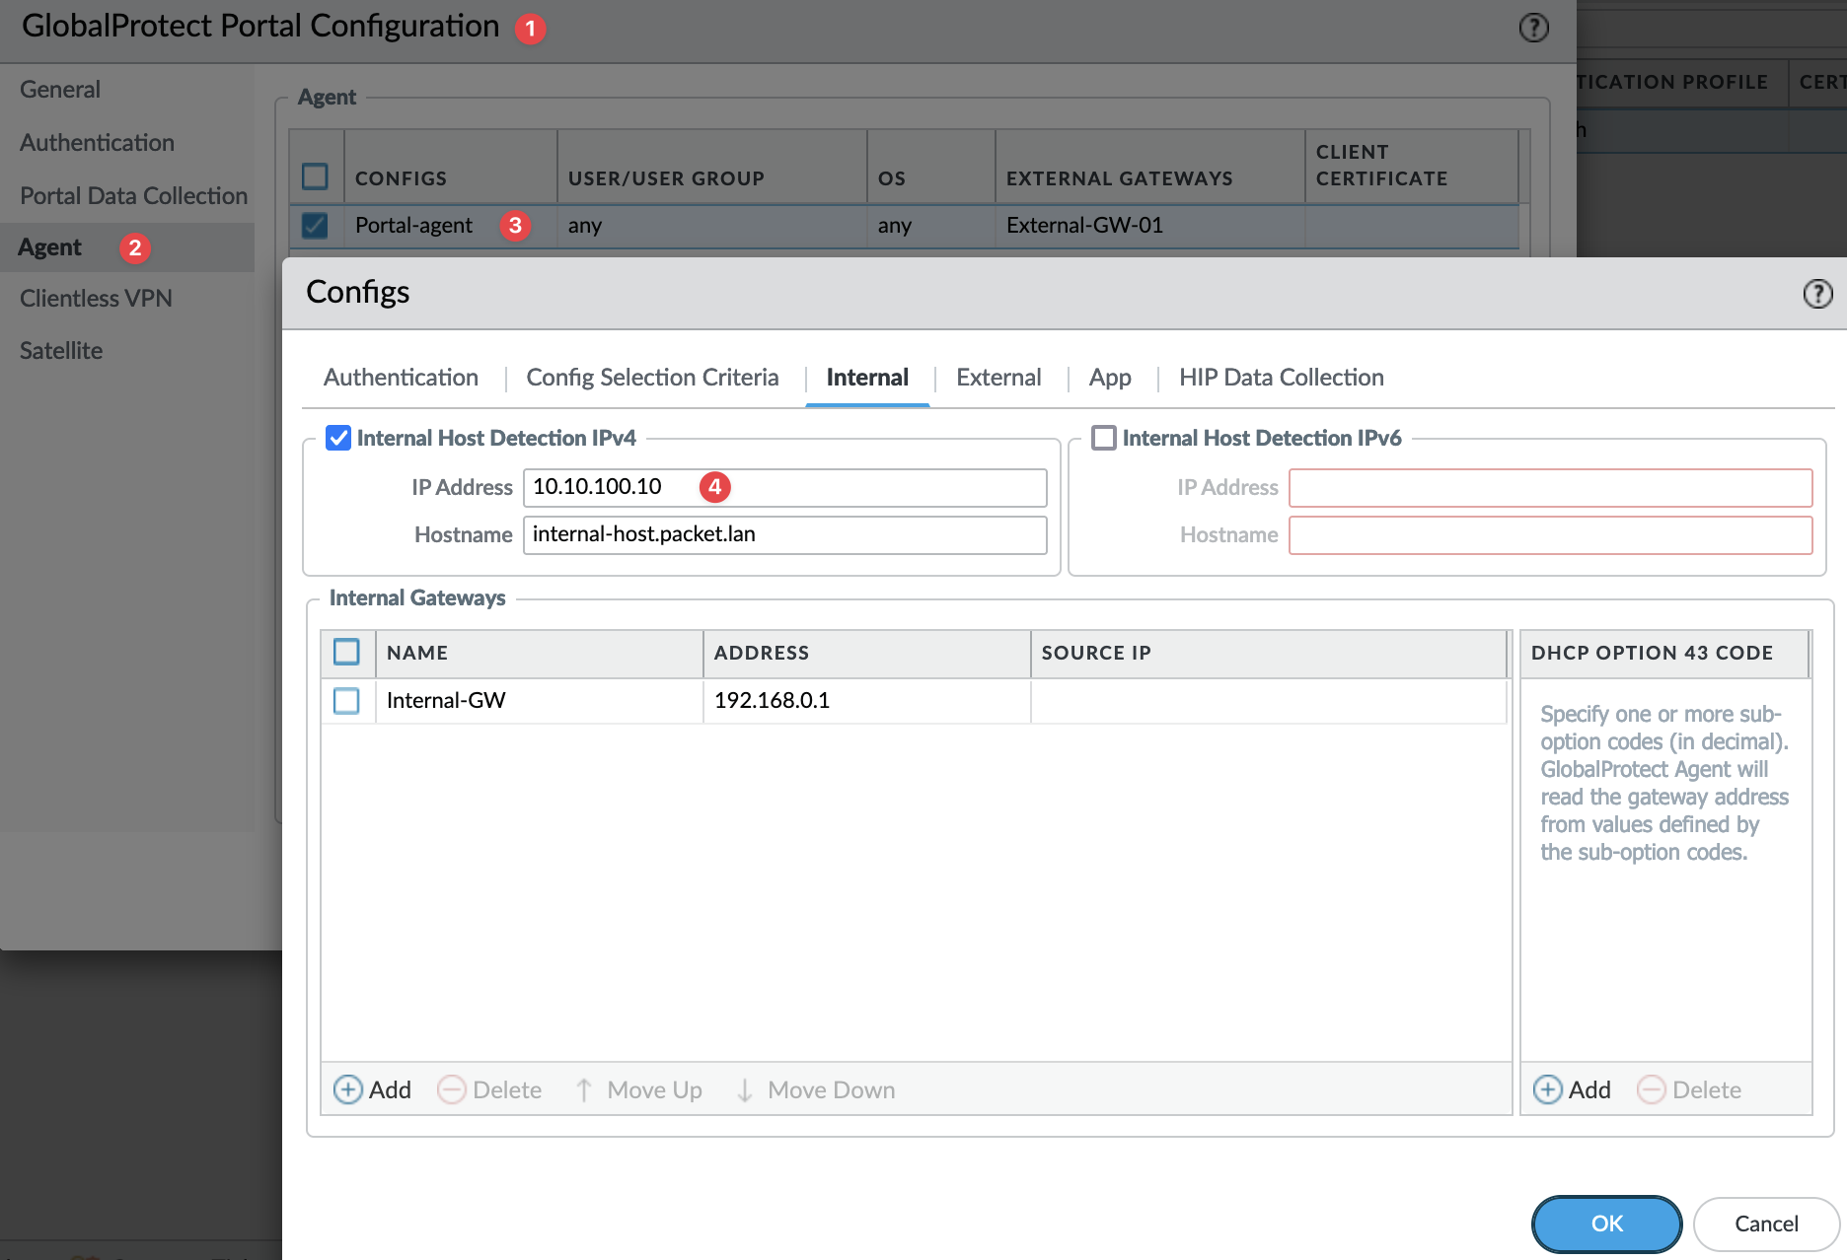Image resolution: width=1847 pixels, height=1260 pixels.
Task: Click the internal-host.packet.lan hostname field
Action: click(x=784, y=534)
